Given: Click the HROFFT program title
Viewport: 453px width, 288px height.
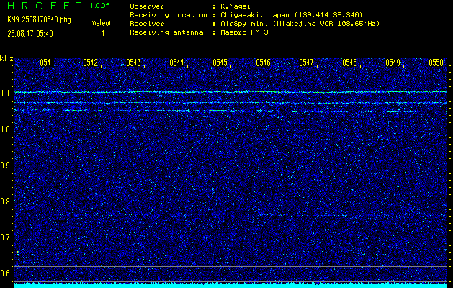Looking at the screenshot, I should [45, 6].
